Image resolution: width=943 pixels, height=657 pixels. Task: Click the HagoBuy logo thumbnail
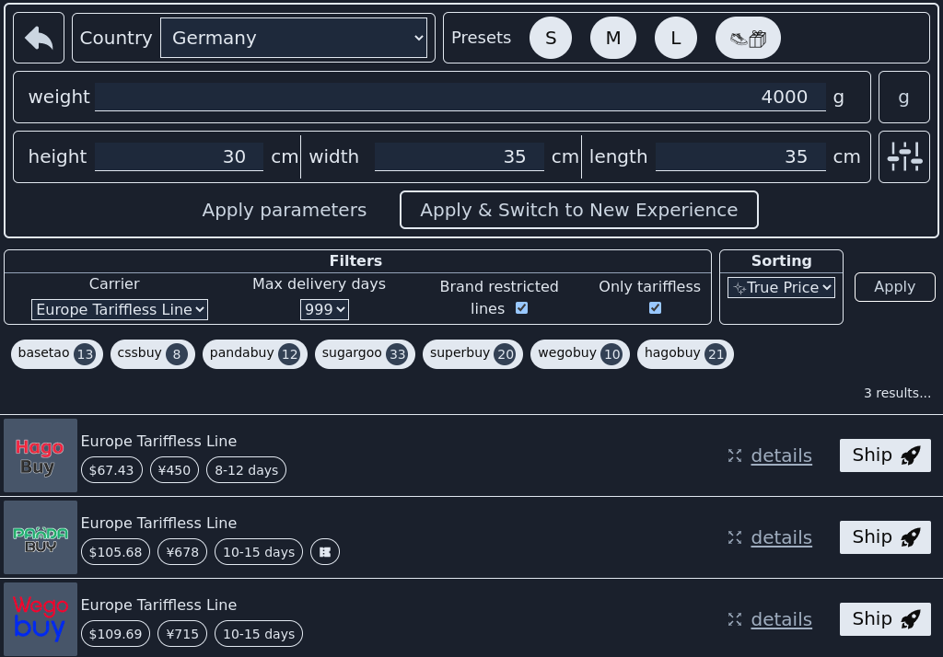41,455
